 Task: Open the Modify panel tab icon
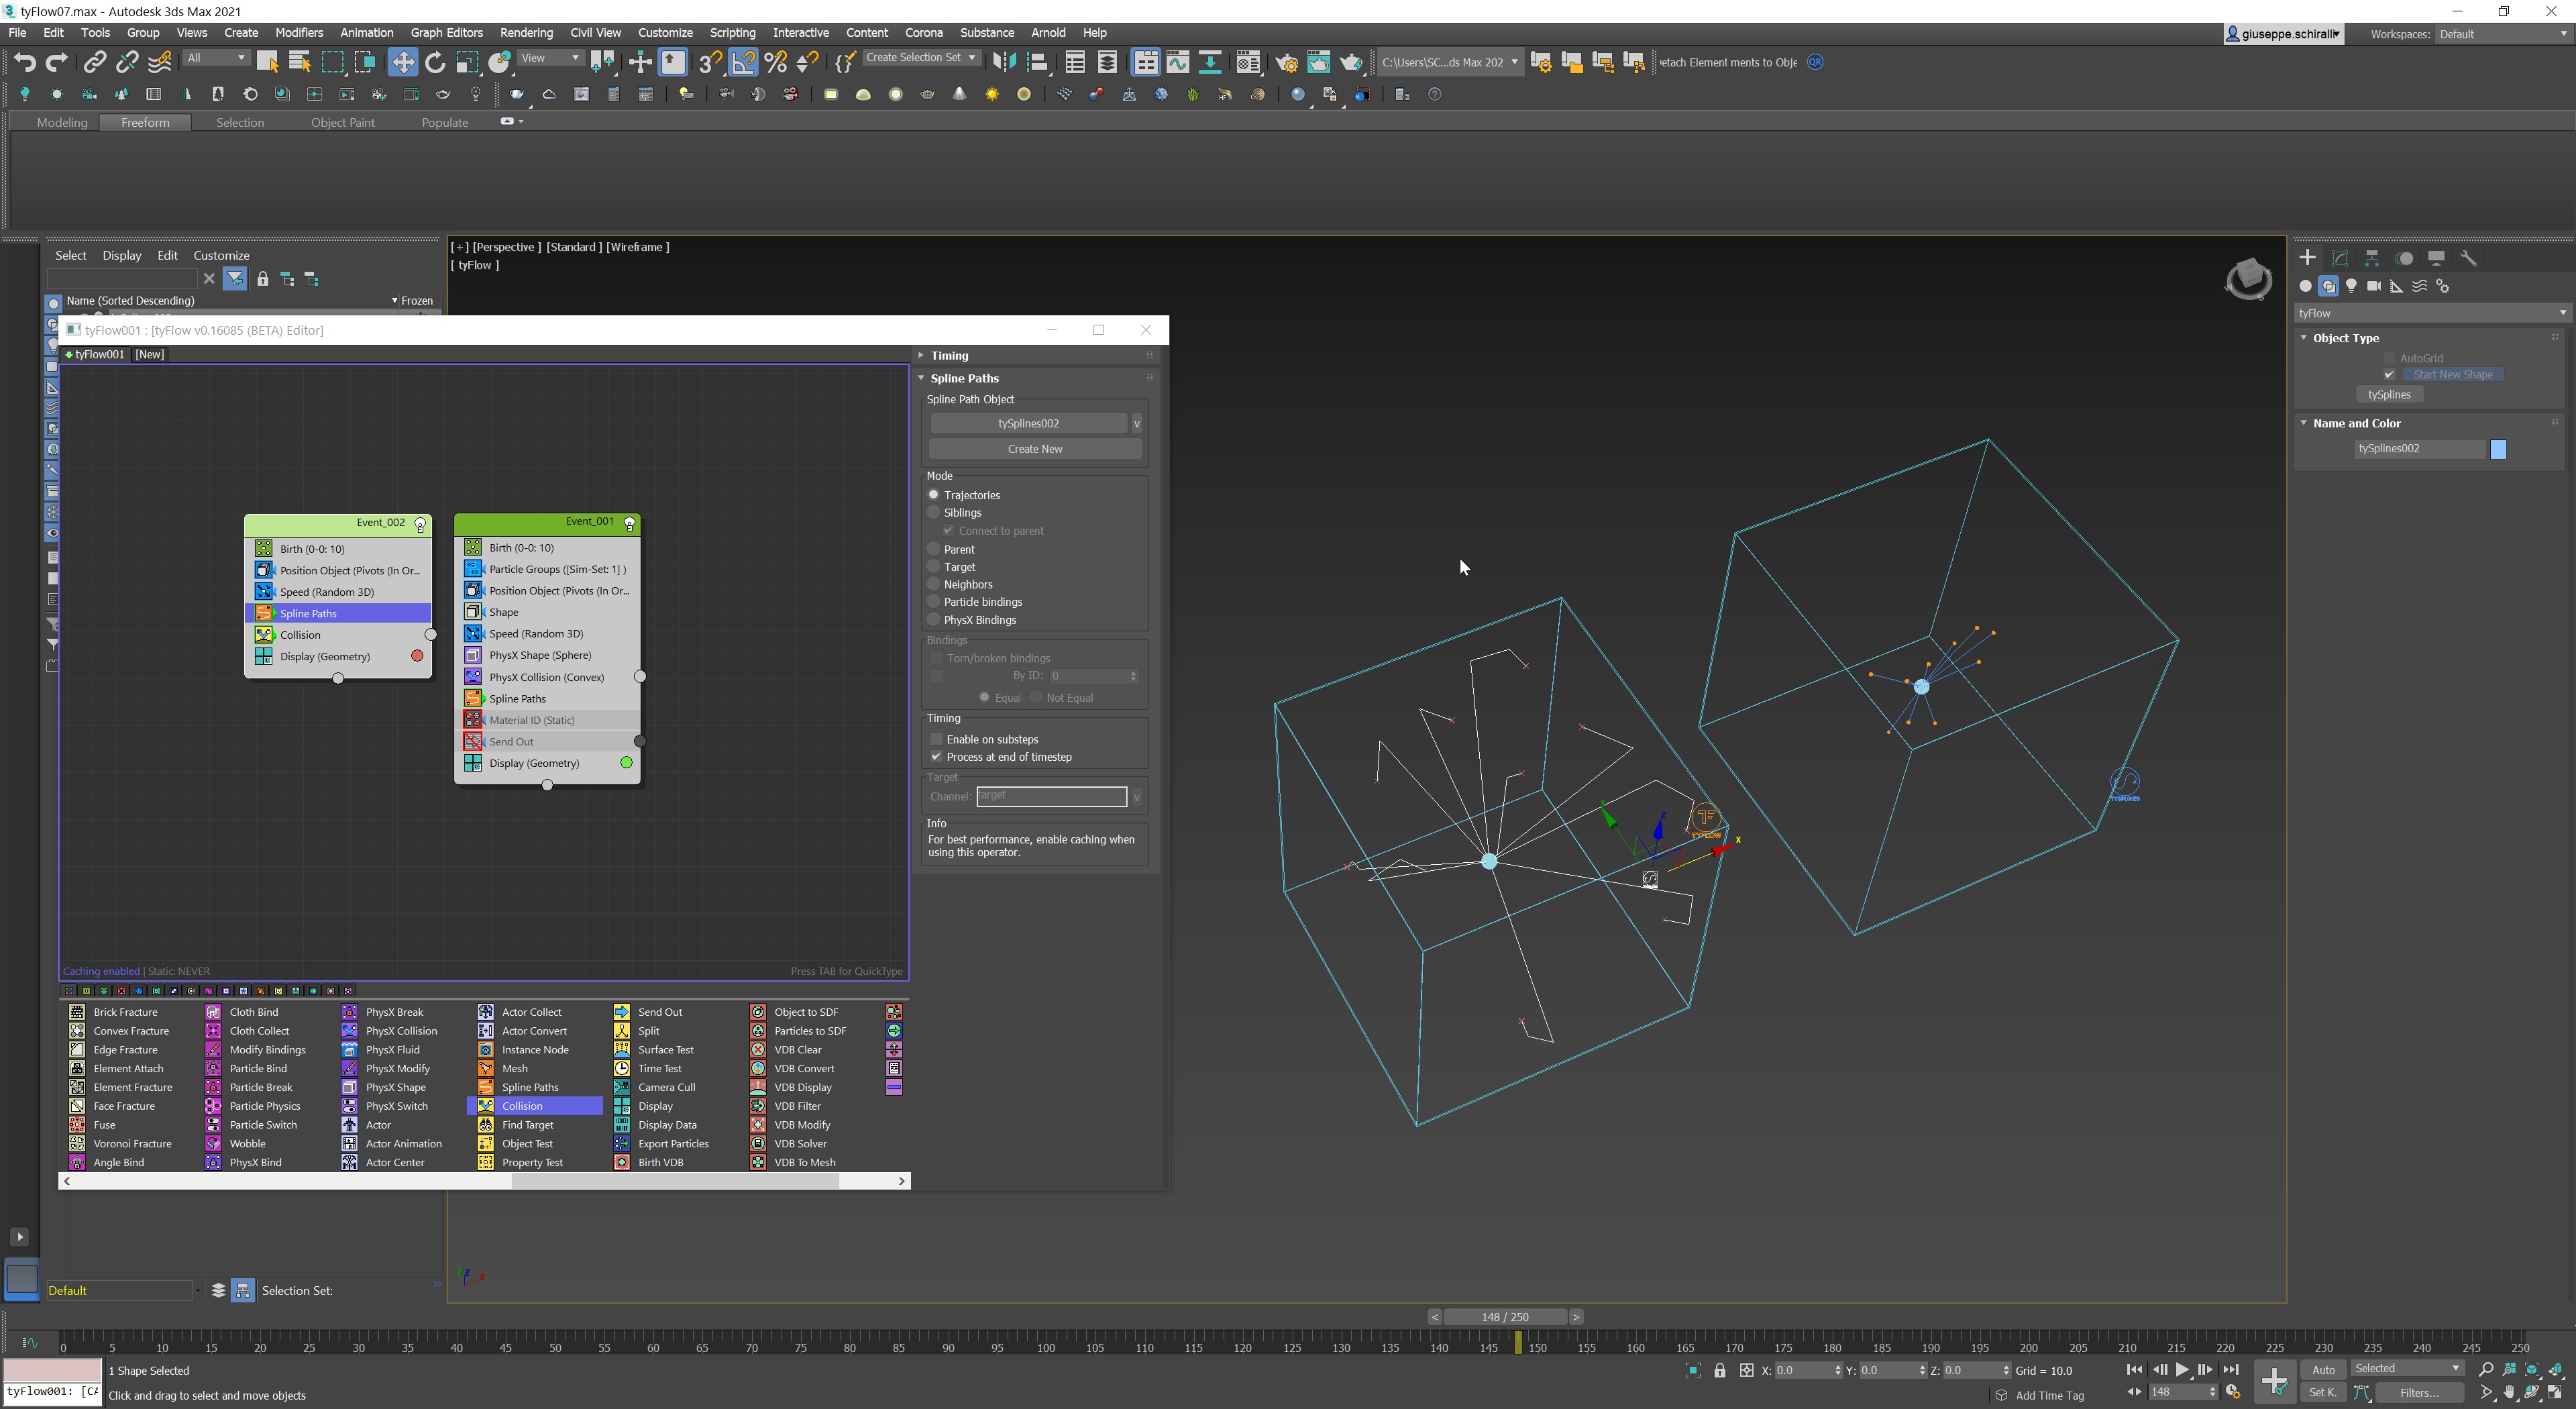tap(2339, 258)
